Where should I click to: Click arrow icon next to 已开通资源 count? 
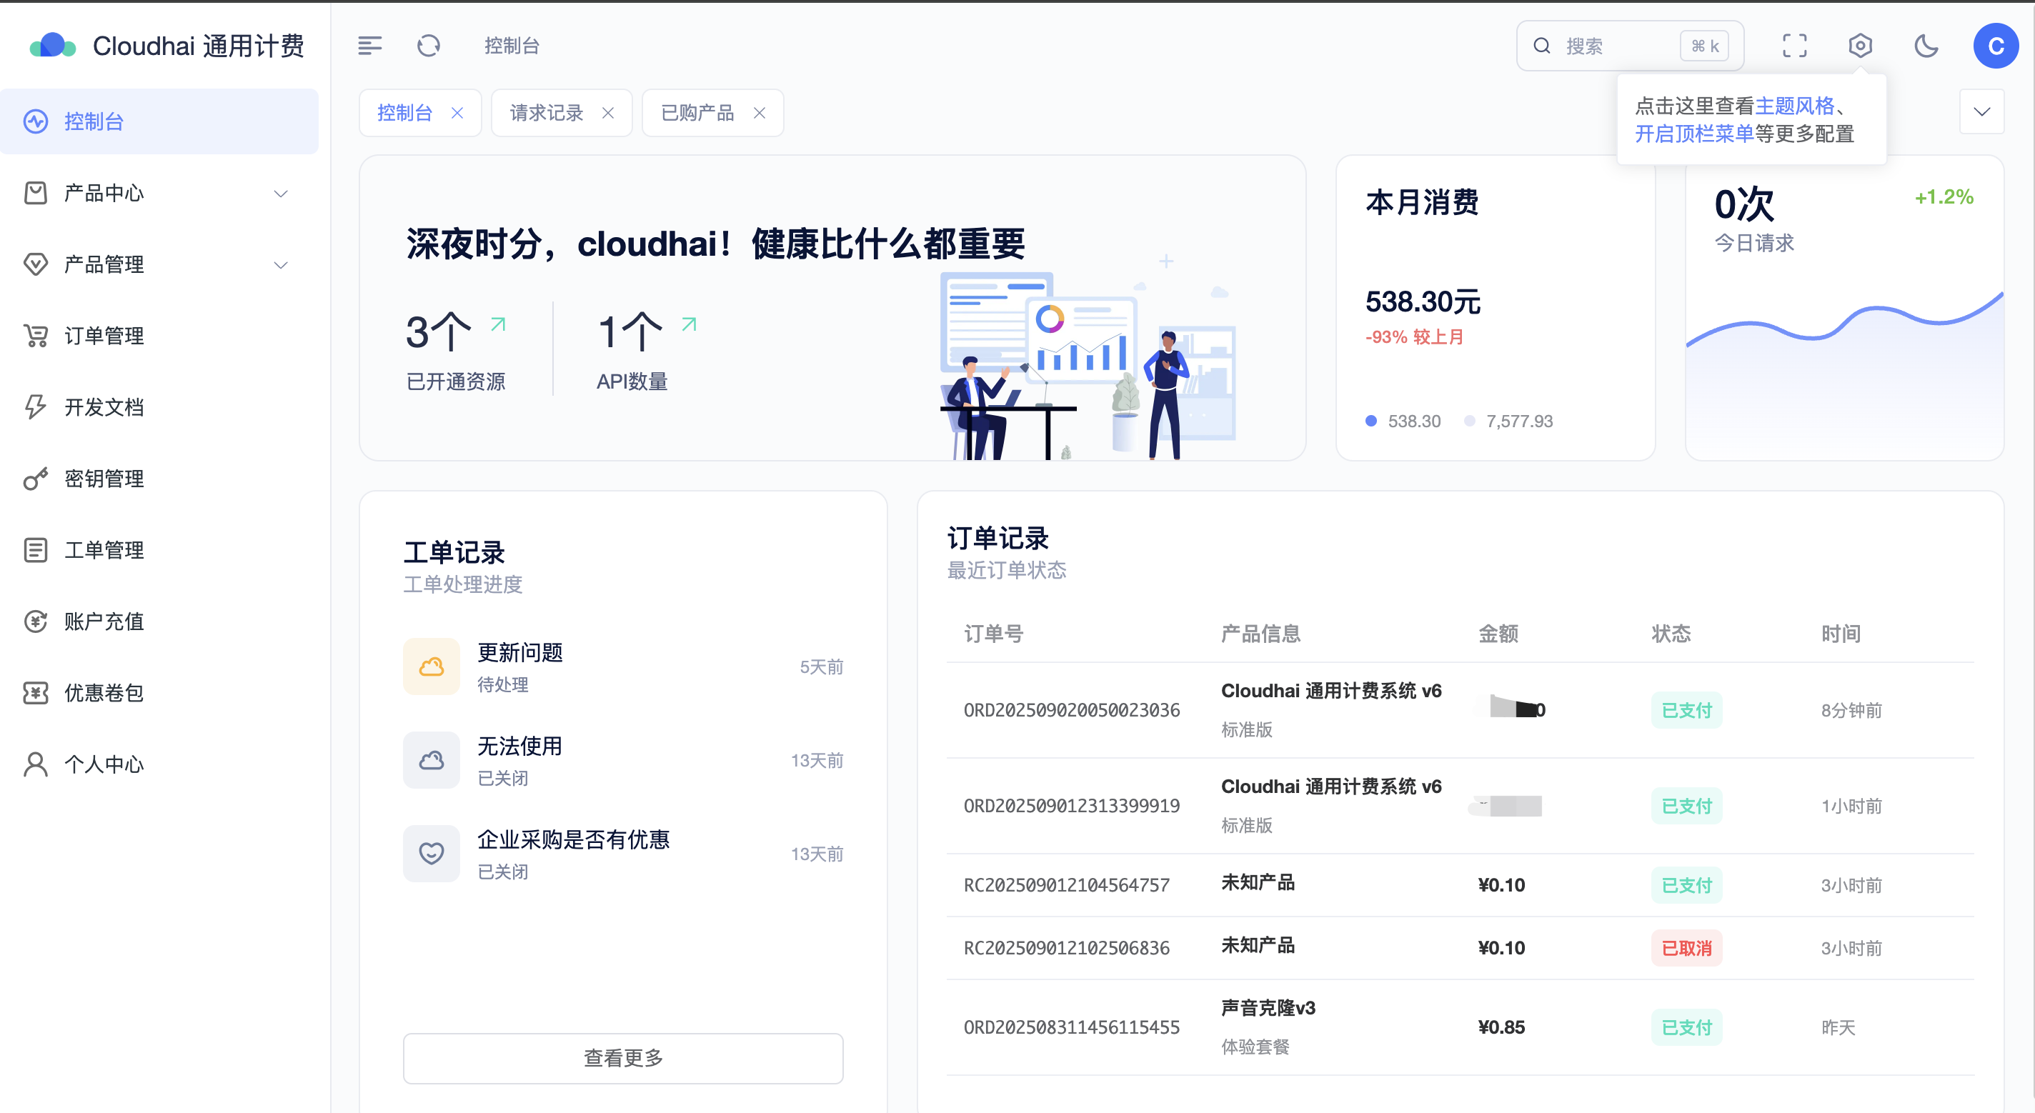point(498,324)
